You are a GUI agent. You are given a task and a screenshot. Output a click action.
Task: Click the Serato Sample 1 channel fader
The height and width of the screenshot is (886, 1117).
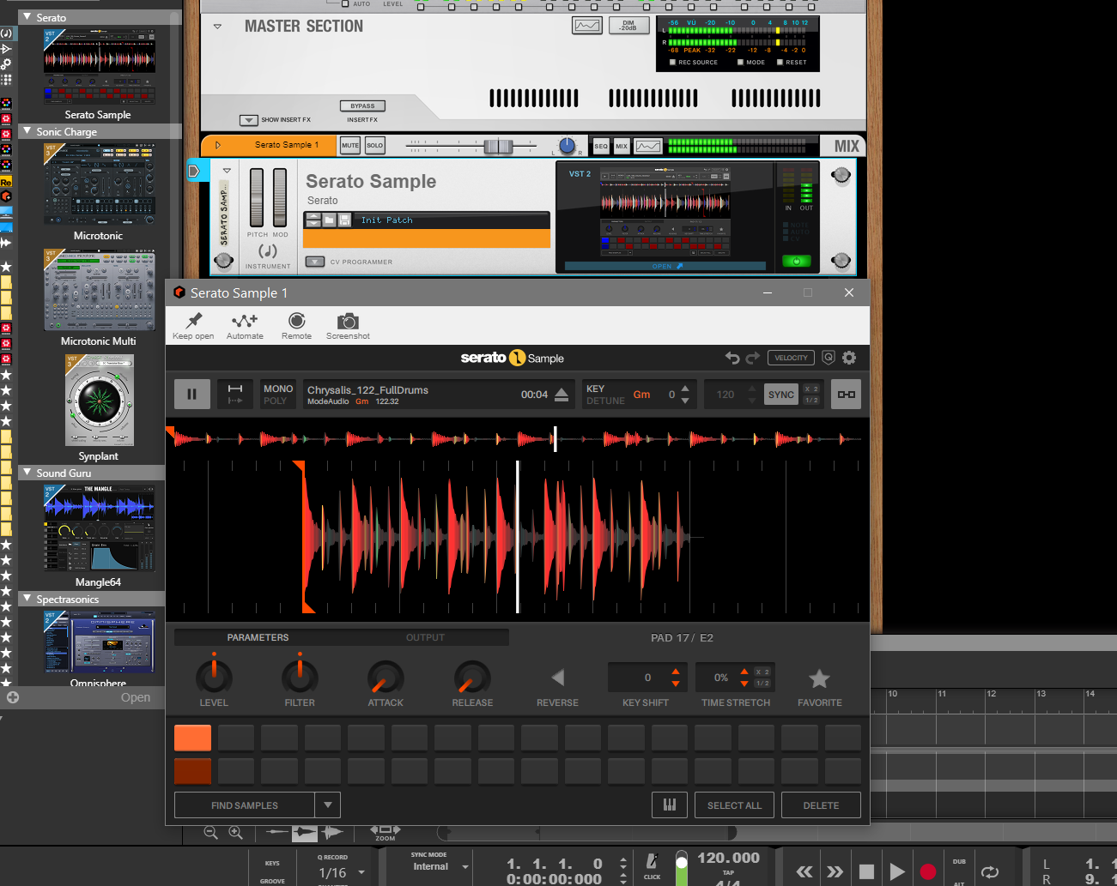[x=498, y=146]
